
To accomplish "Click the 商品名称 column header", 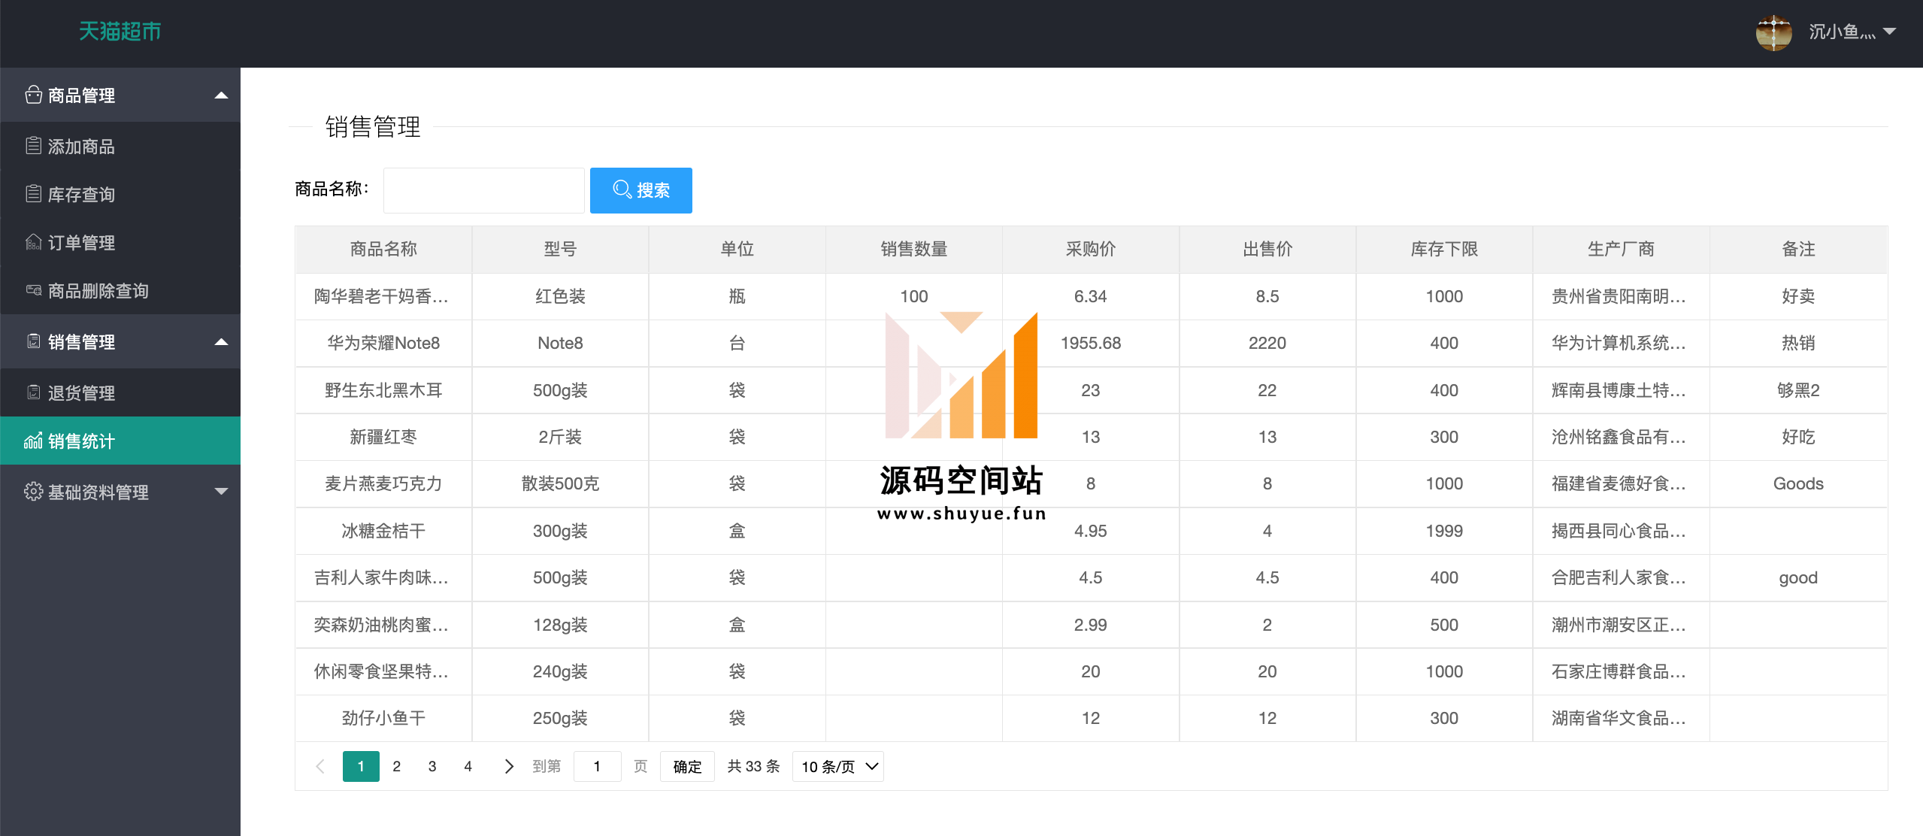I will (383, 249).
